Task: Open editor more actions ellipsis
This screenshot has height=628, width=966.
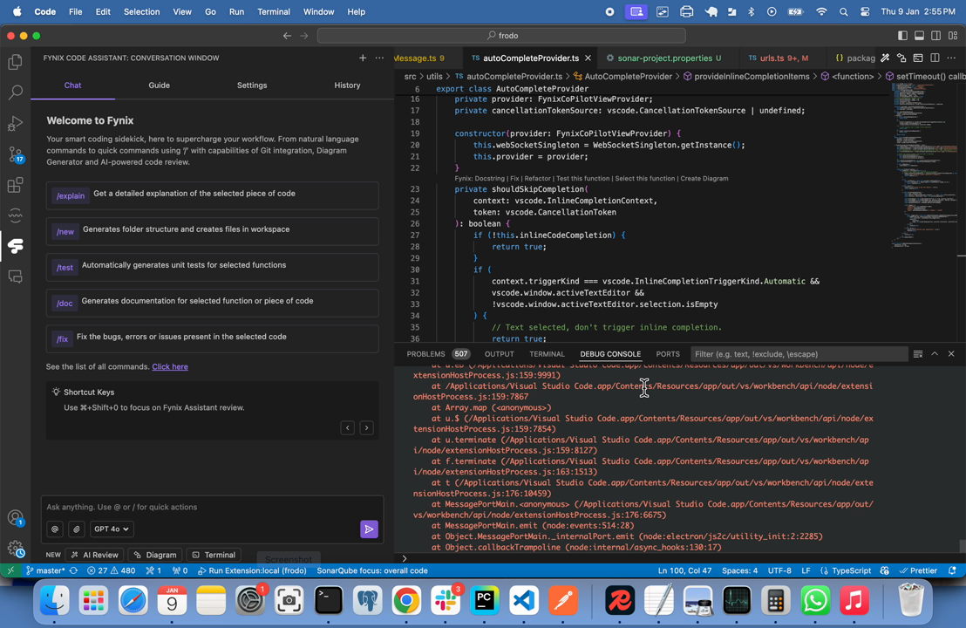Action: pyautogui.click(x=951, y=58)
